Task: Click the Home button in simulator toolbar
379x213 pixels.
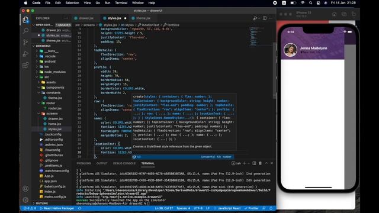Action: tap(334, 14)
